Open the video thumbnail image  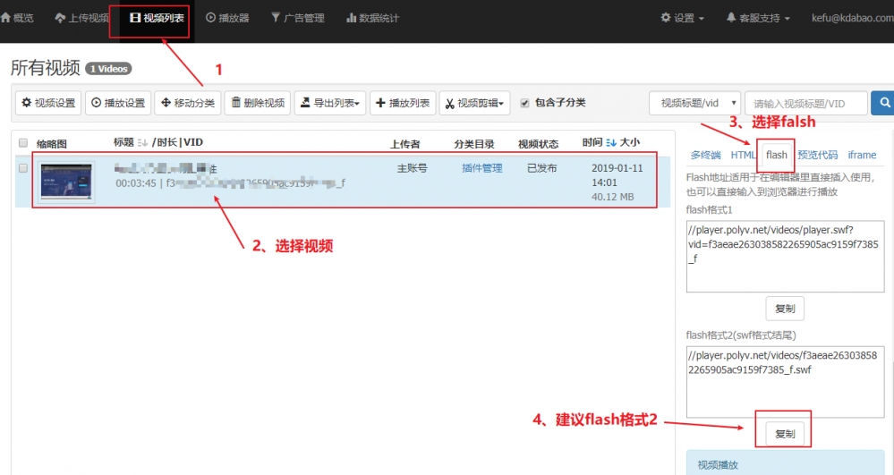click(x=66, y=182)
